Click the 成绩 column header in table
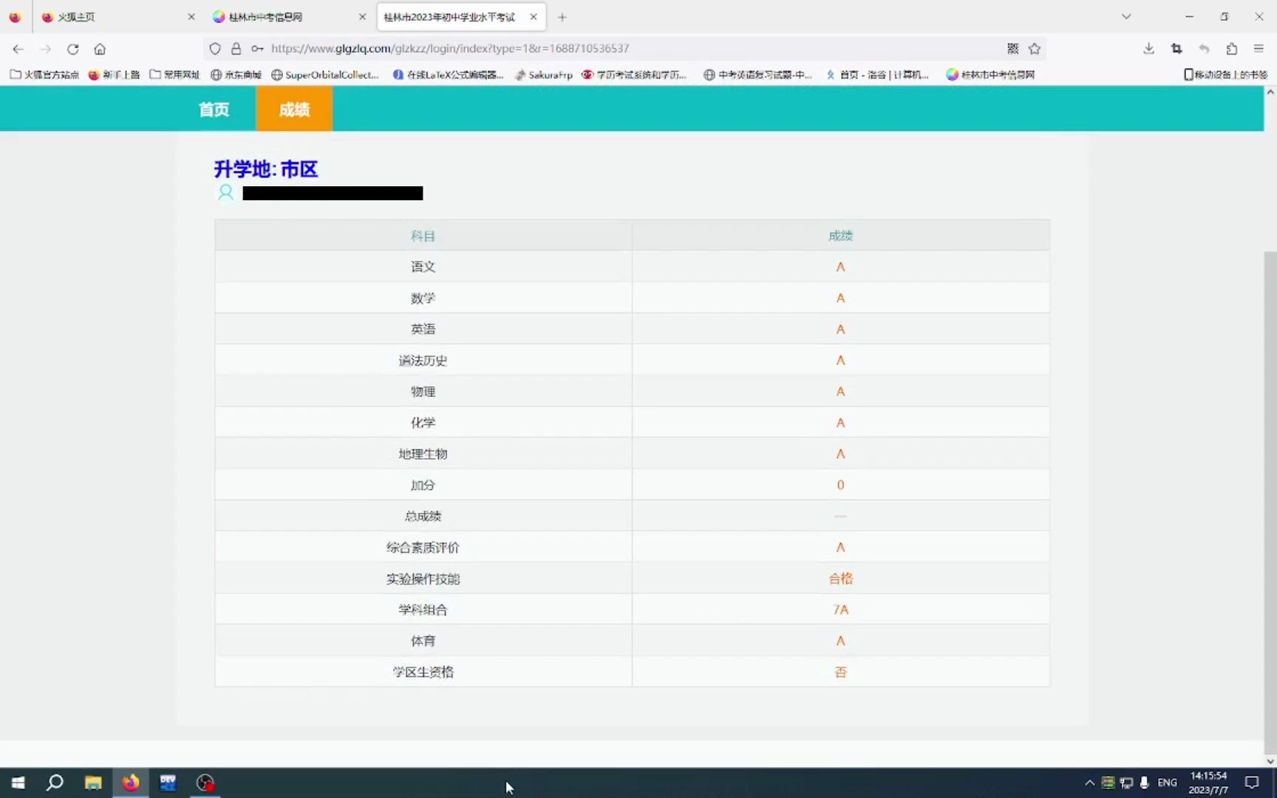The width and height of the screenshot is (1277, 798). coord(840,236)
